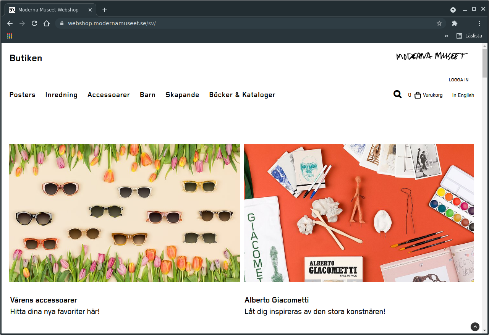Open a new browser tab
The image size is (489, 335).
(105, 10)
